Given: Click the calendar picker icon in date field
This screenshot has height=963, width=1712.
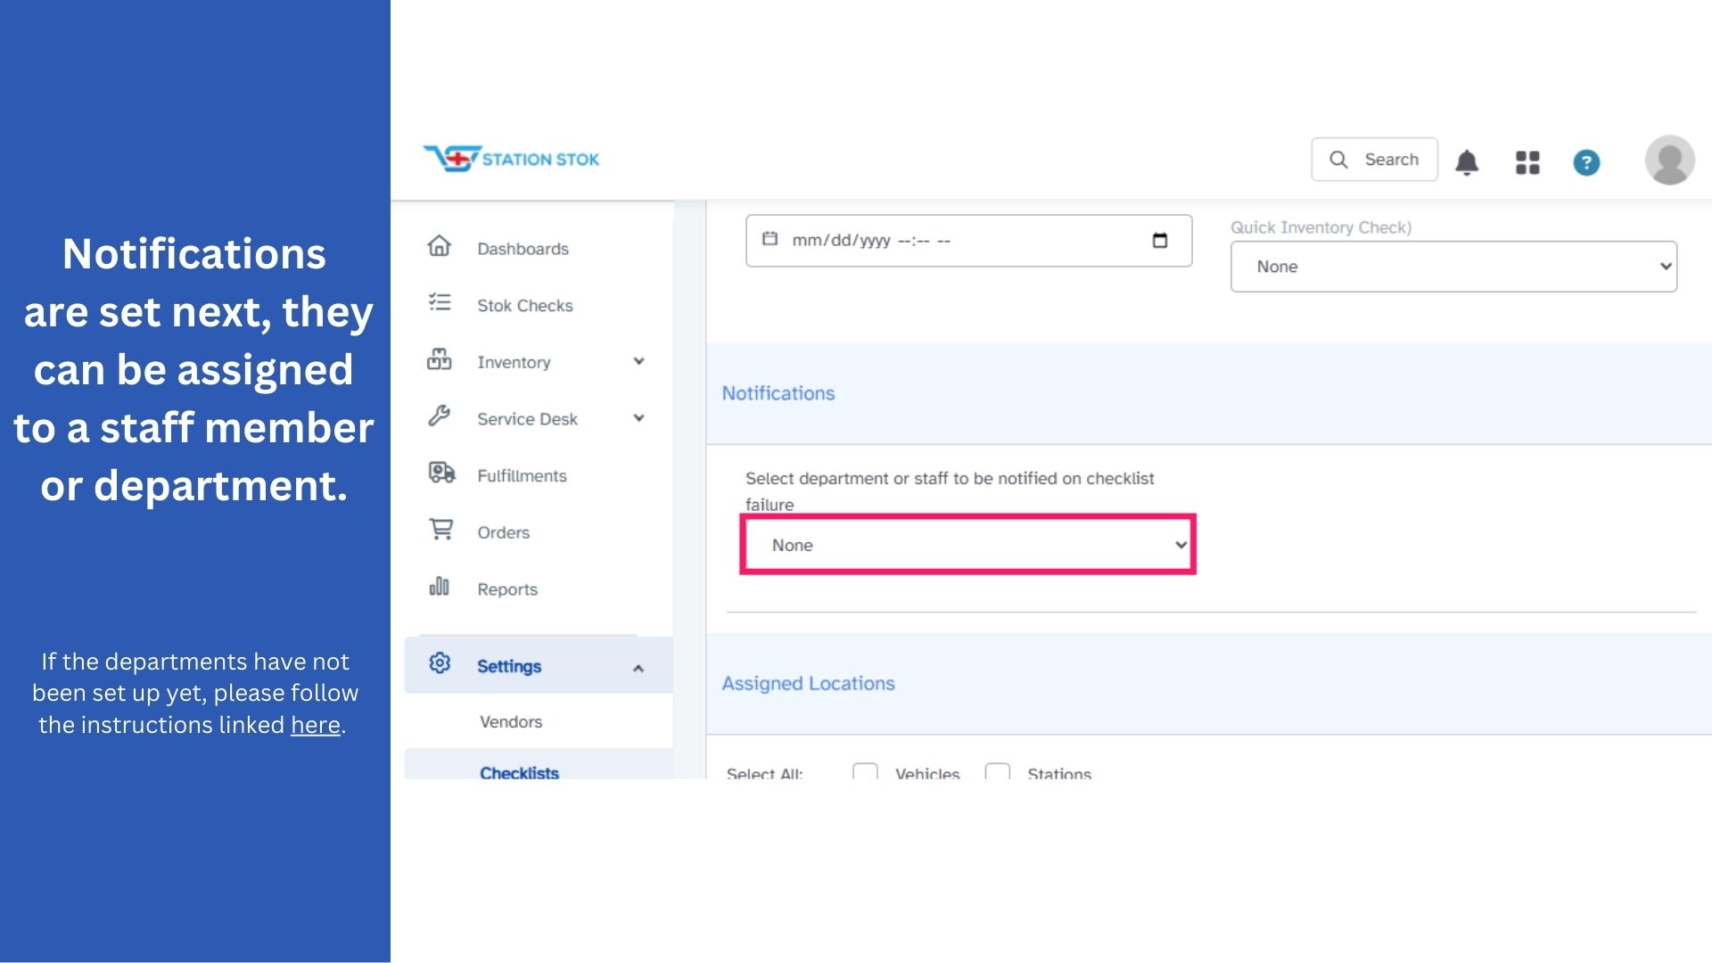Looking at the screenshot, I should (x=1160, y=240).
